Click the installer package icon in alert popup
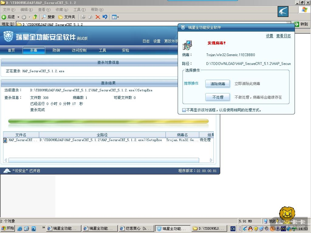 click(187, 45)
